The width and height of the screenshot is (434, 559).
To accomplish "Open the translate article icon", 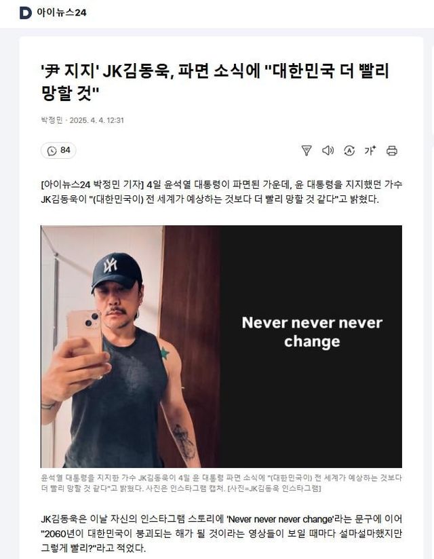I will 349,151.
